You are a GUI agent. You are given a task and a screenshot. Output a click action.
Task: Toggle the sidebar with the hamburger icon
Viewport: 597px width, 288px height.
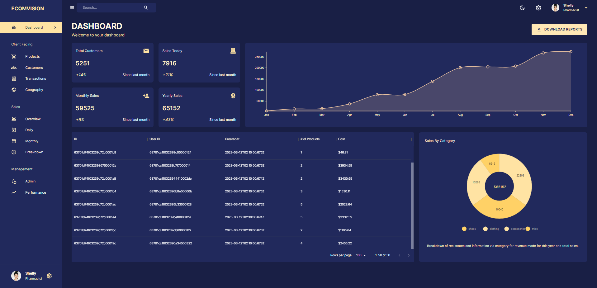tap(72, 7)
